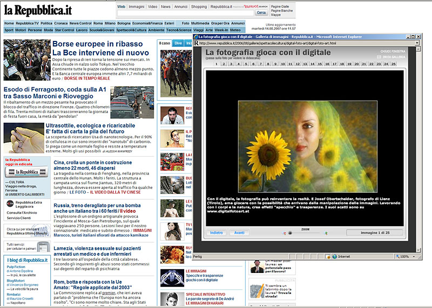This screenshot has width=432, height=308.
Task: Click Chiudi Finestra link in gallery
Action: pyautogui.click(x=393, y=51)
